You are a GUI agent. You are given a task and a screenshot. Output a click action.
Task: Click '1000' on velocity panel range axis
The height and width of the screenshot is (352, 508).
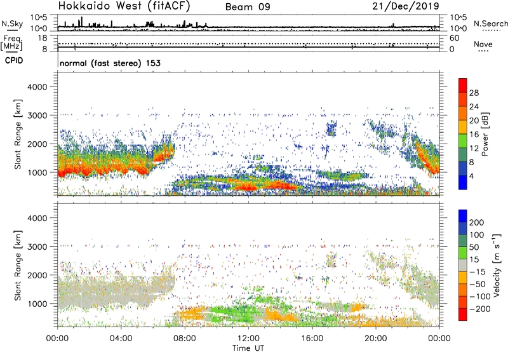tap(37, 303)
